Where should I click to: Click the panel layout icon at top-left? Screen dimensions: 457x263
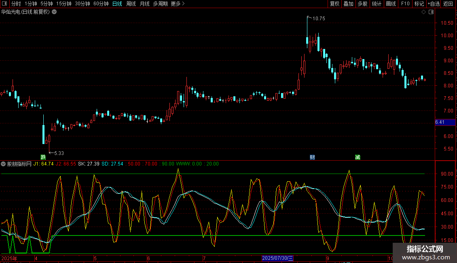pos(4,4)
